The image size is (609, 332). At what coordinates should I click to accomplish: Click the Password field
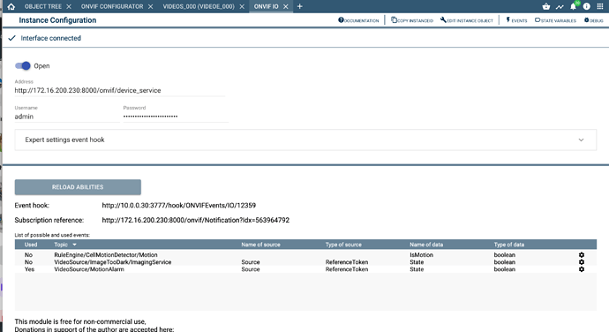click(x=176, y=117)
